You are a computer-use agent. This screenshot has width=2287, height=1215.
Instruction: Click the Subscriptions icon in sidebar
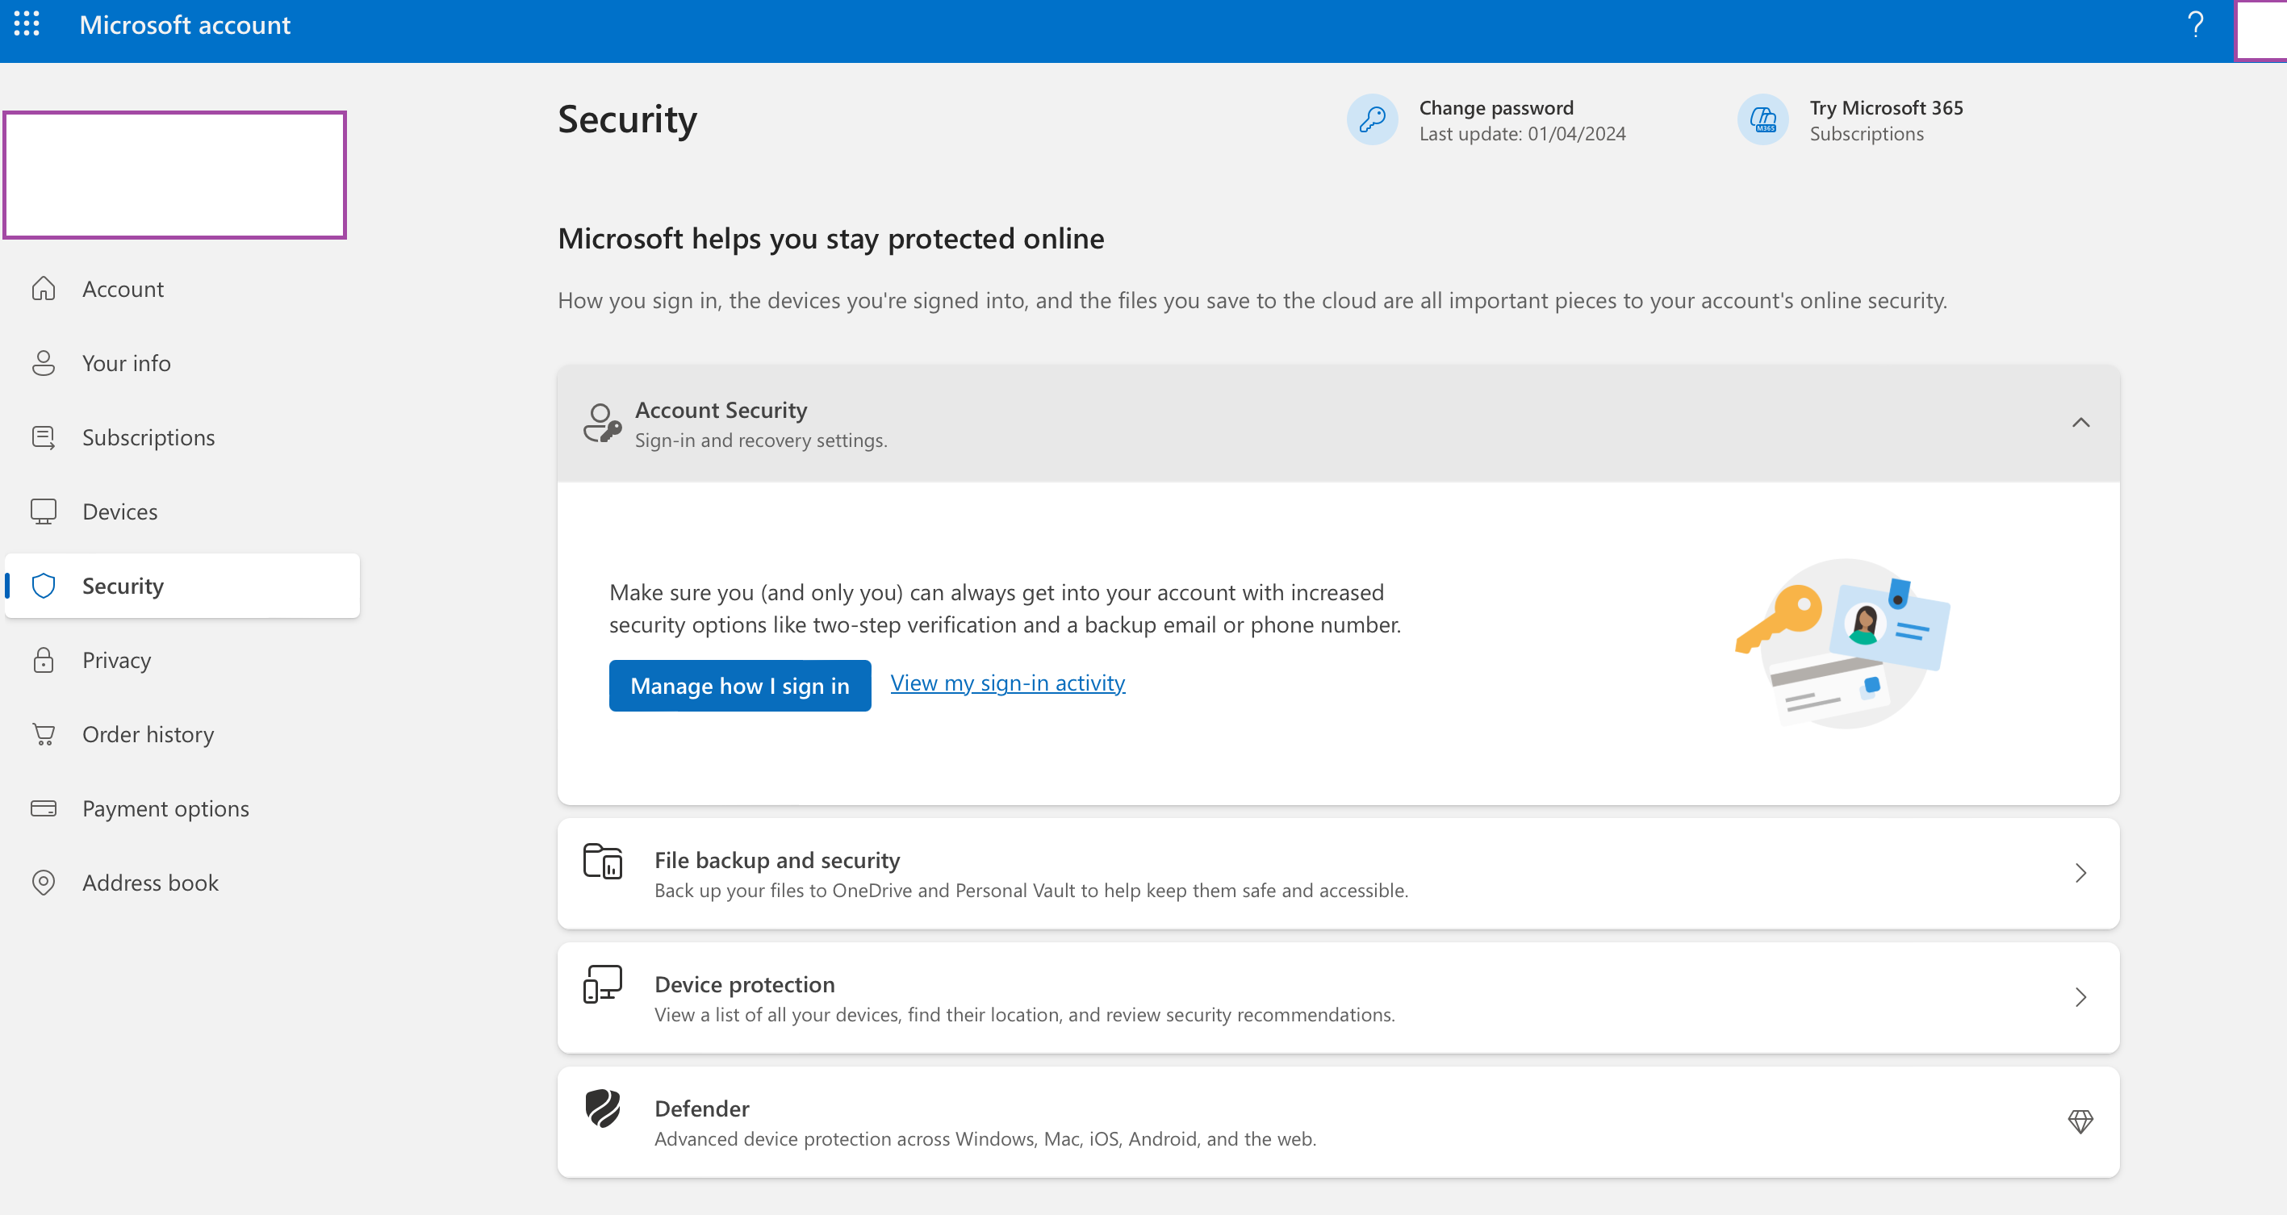pyautogui.click(x=44, y=437)
